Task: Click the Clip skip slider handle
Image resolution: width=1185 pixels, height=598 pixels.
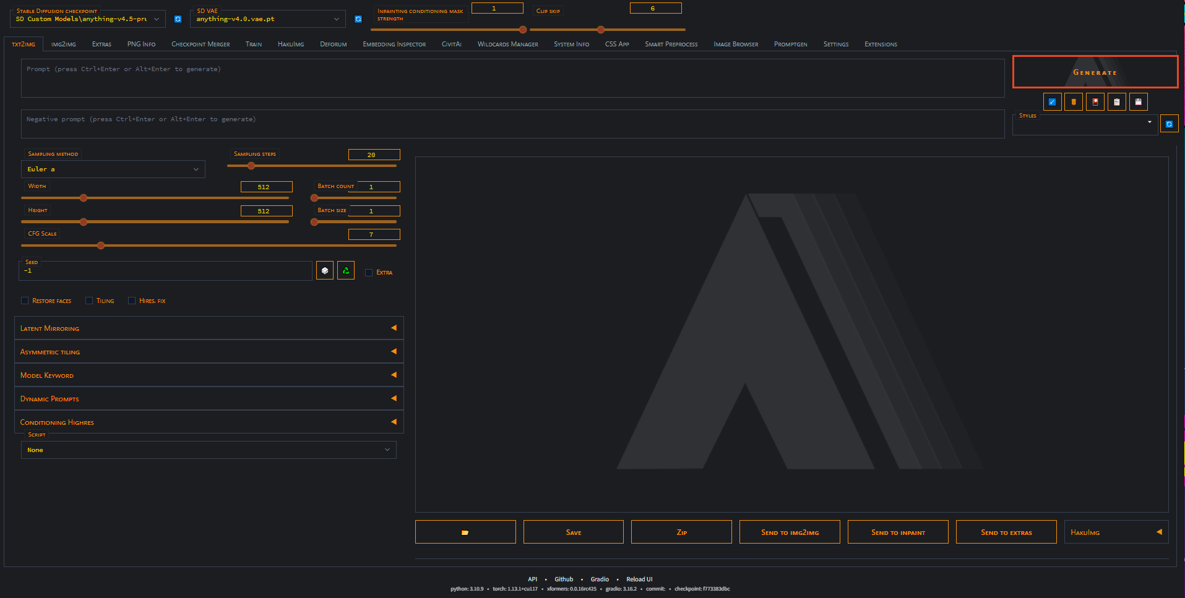Action: (601, 30)
